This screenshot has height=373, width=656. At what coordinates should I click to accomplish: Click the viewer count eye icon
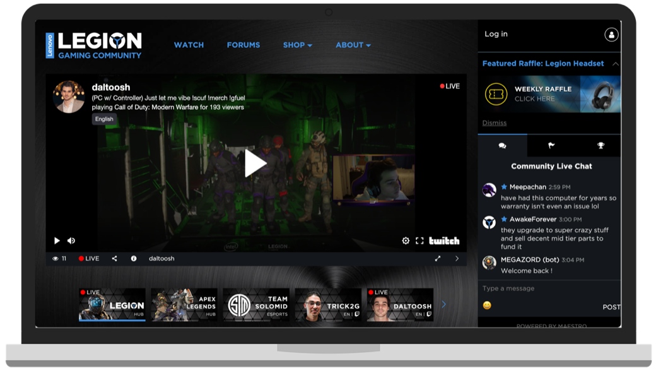pyautogui.click(x=56, y=259)
